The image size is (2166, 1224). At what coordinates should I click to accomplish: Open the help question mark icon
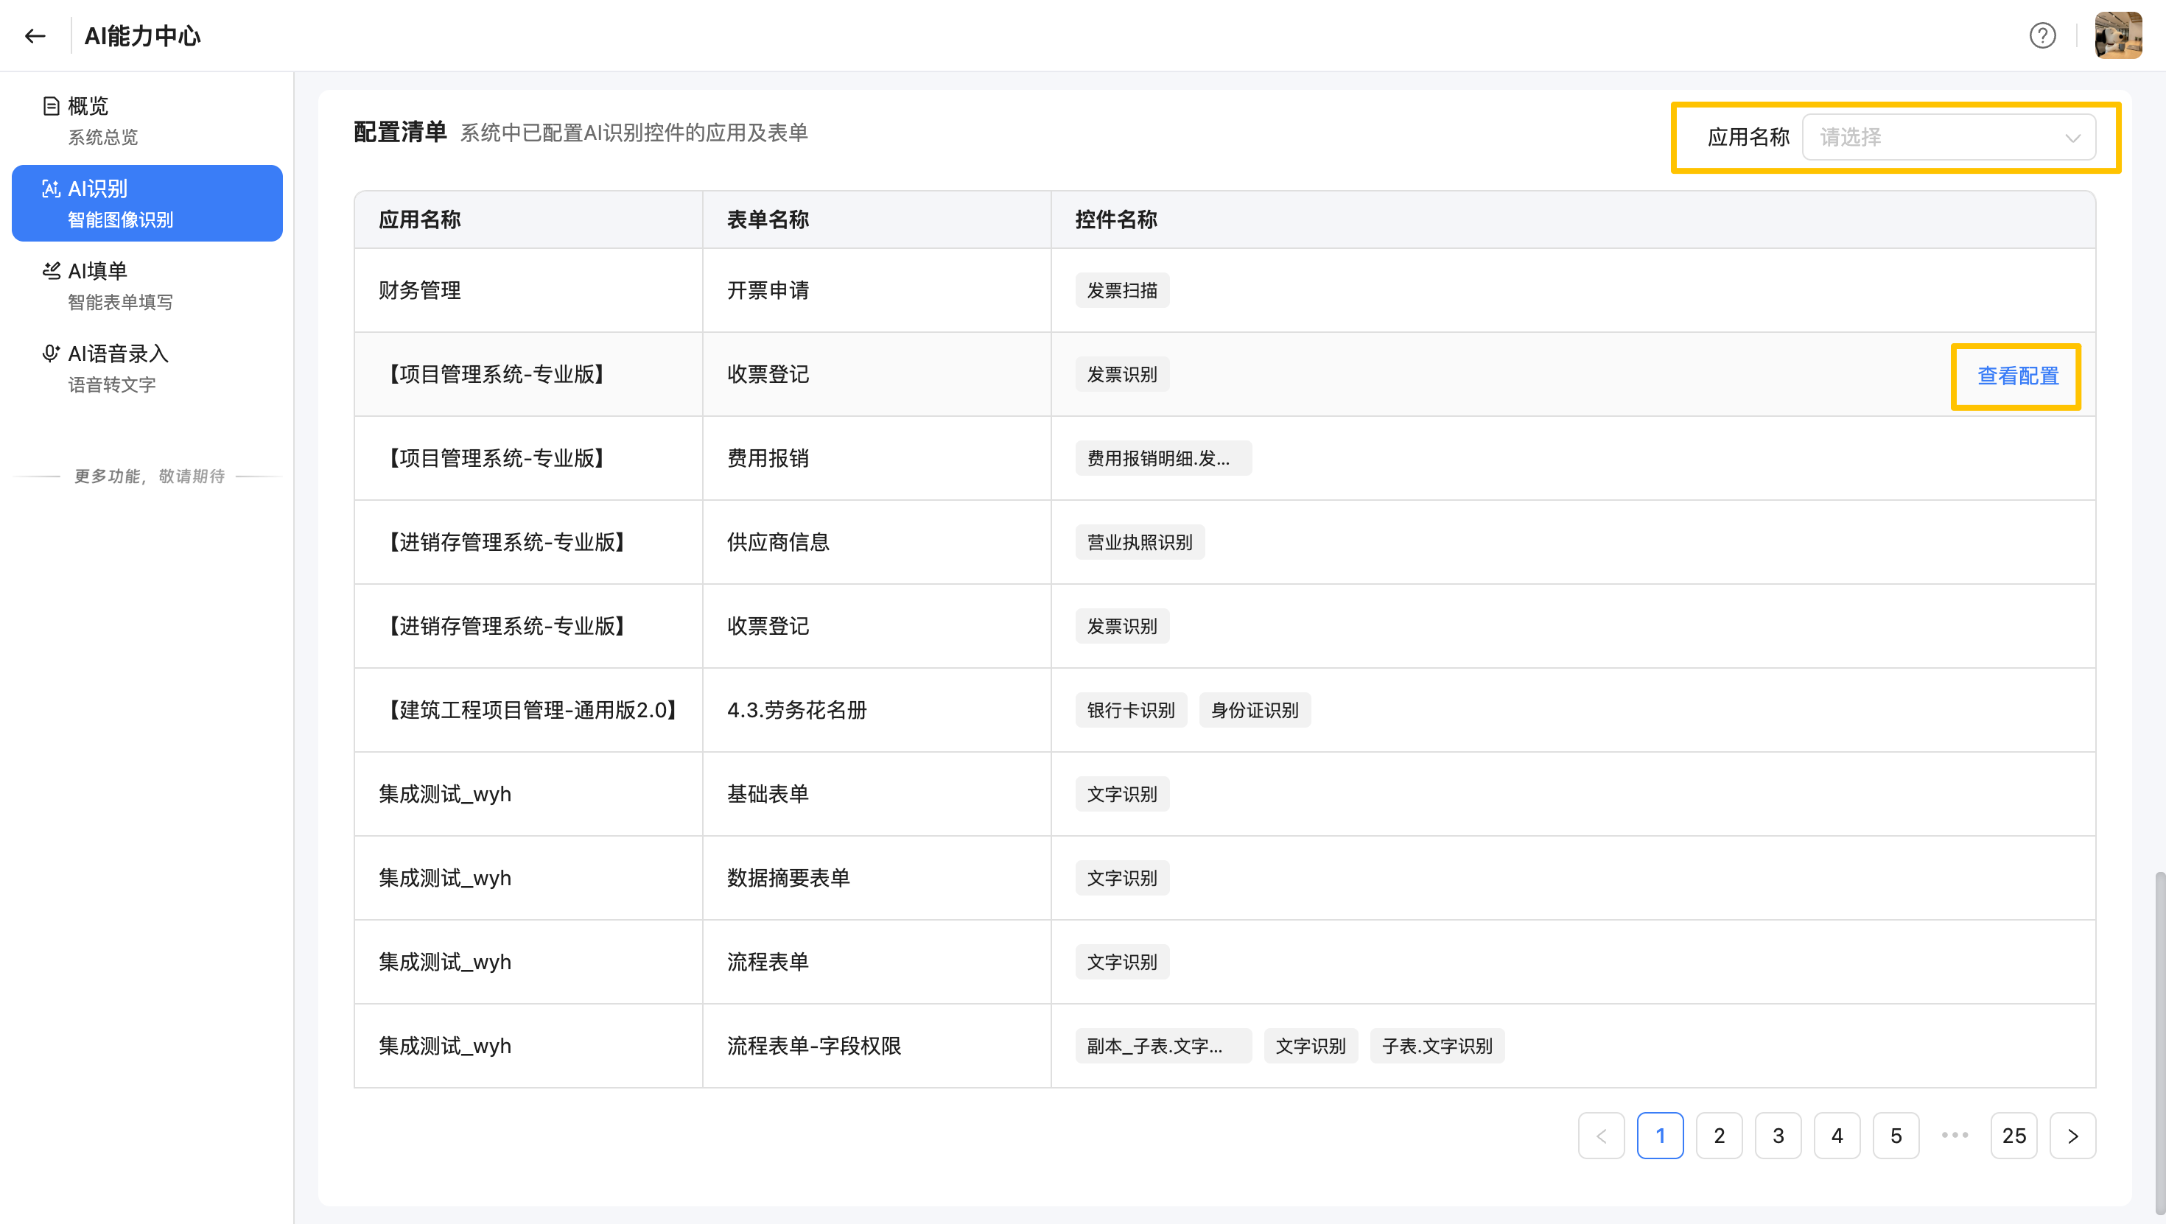(x=2042, y=35)
